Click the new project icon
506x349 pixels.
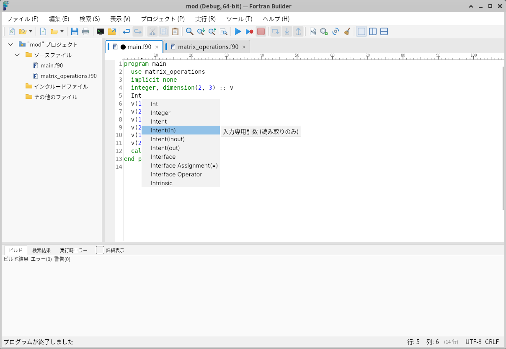tap(12, 31)
